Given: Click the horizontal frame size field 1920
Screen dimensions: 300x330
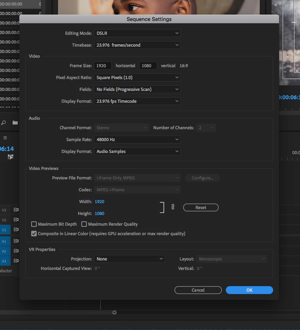Looking at the screenshot, I should 103,66.
